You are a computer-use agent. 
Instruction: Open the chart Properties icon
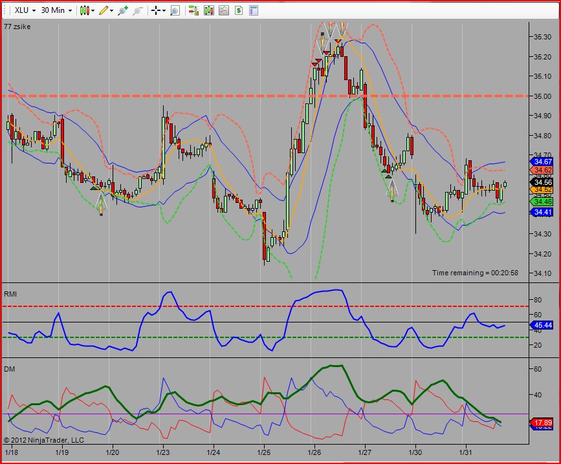tap(254, 10)
